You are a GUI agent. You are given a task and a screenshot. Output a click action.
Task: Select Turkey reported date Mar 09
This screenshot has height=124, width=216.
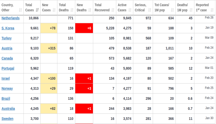click(209, 38)
